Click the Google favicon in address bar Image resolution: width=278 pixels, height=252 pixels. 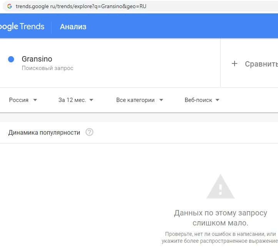(9, 6)
